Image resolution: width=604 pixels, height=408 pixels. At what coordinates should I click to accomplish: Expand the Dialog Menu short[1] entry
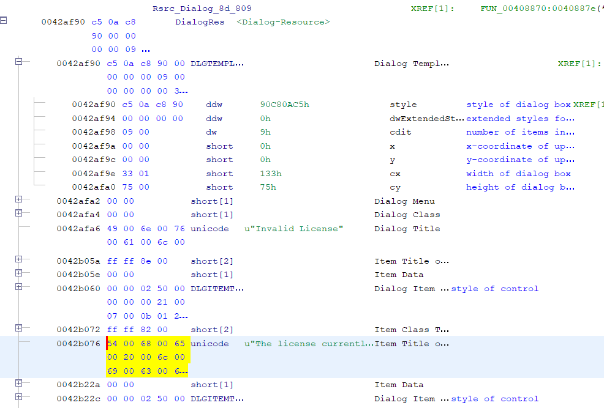pyautogui.click(x=19, y=199)
